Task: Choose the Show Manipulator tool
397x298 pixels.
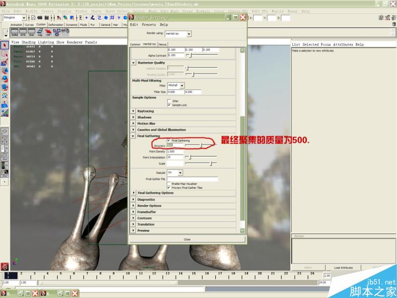Action: coord(4,113)
